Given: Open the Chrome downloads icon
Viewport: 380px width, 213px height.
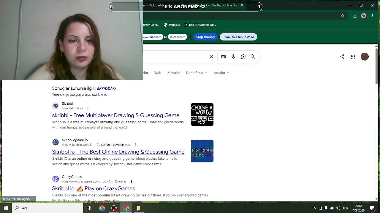Looking at the screenshot, I should tap(355, 16).
